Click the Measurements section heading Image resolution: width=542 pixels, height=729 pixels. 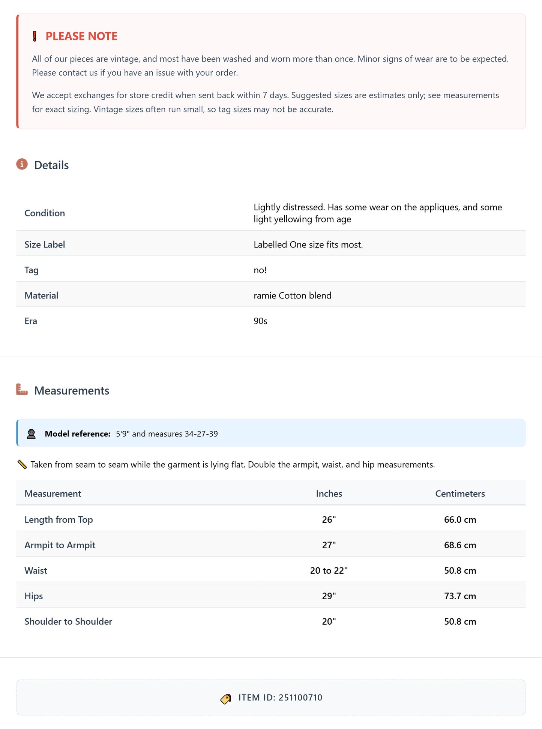tap(72, 391)
